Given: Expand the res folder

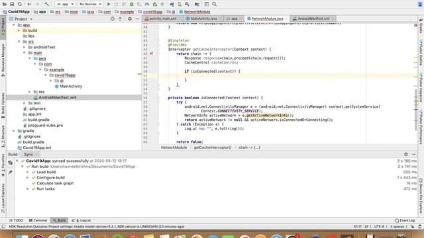Looking at the screenshot, I should [30, 92].
